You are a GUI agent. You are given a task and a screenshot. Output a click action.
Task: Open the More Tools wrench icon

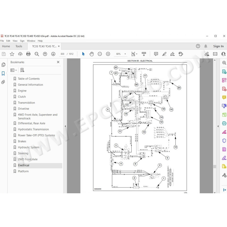coord(224,175)
